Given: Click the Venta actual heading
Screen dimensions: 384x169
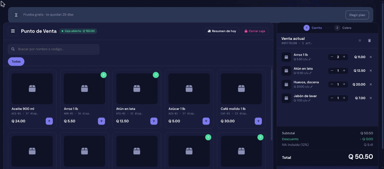Looking at the screenshot, I should click(293, 39).
